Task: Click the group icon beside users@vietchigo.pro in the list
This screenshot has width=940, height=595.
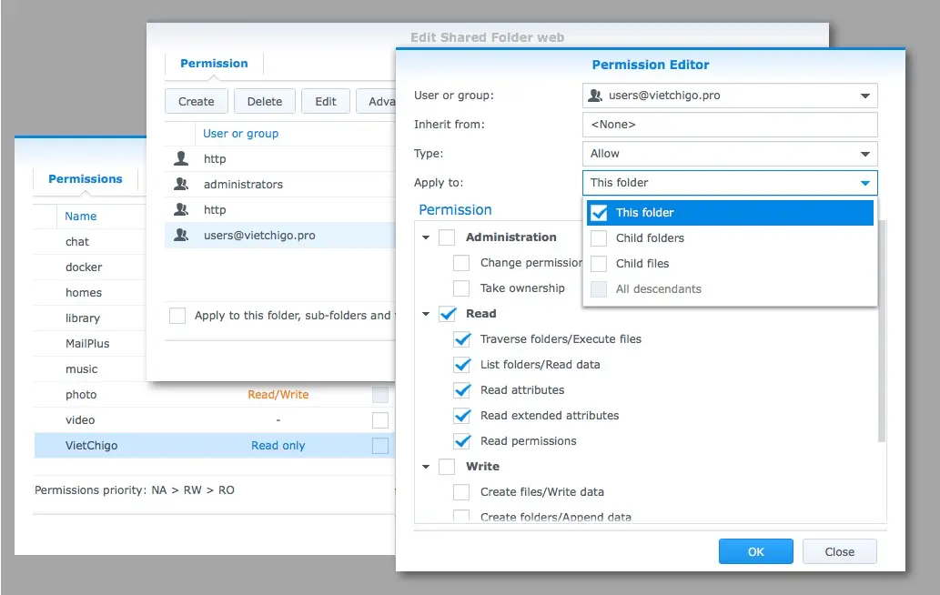Action: click(181, 235)
